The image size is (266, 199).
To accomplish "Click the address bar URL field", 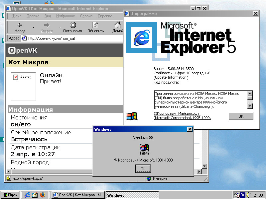I will click(73, 38).
